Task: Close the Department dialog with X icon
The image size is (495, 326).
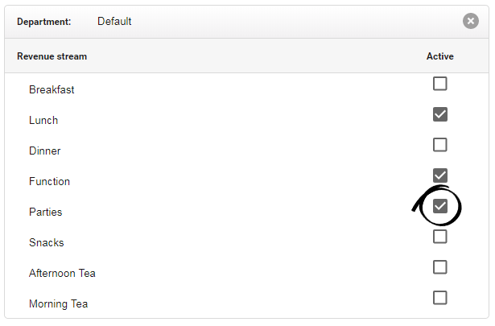Action: [x=470, y=21]
